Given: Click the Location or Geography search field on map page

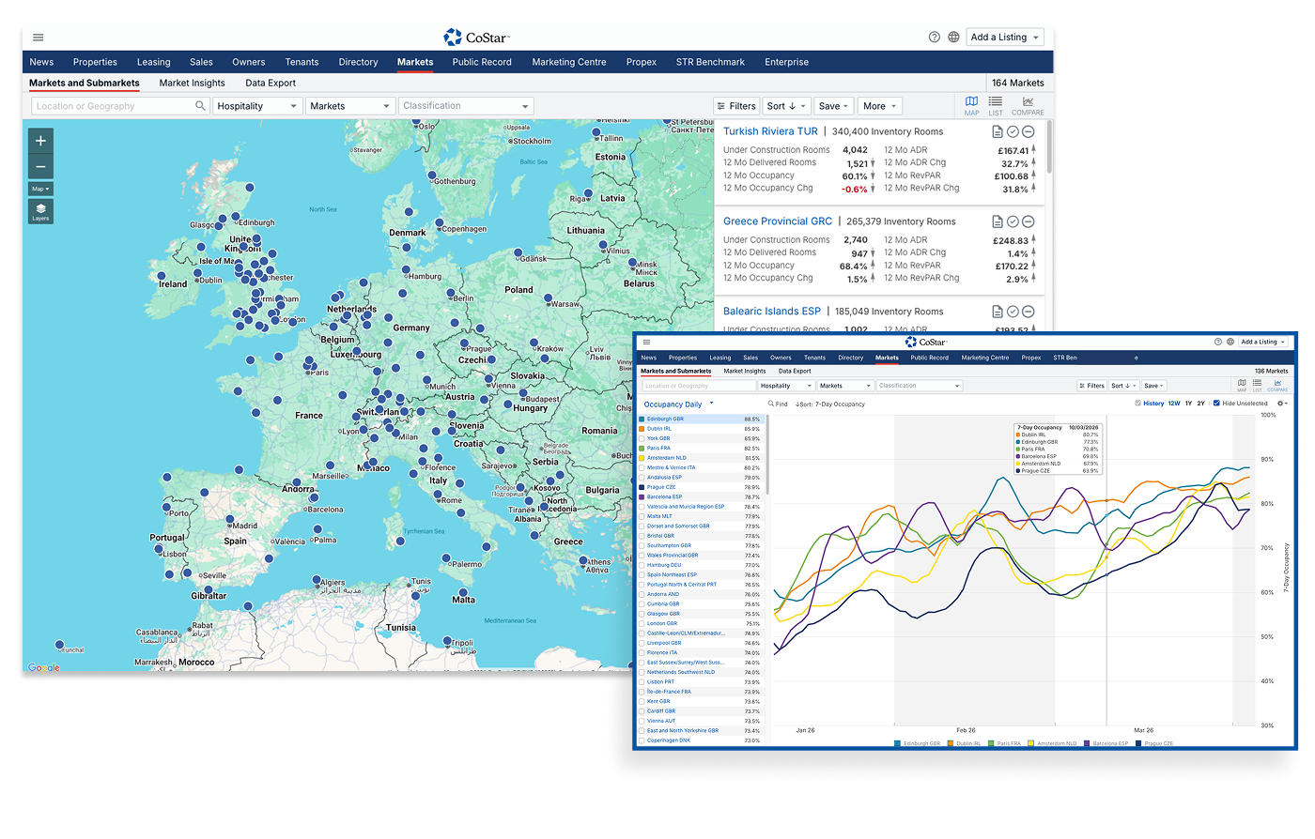Looking at the screenshot, I should [113, 106].
